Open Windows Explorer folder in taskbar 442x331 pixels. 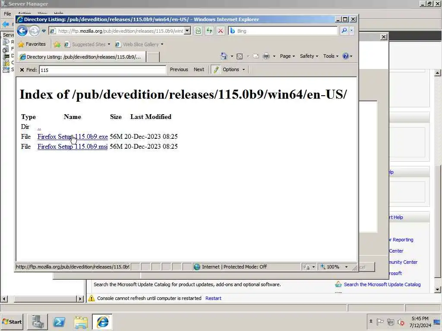pos(81,322)
